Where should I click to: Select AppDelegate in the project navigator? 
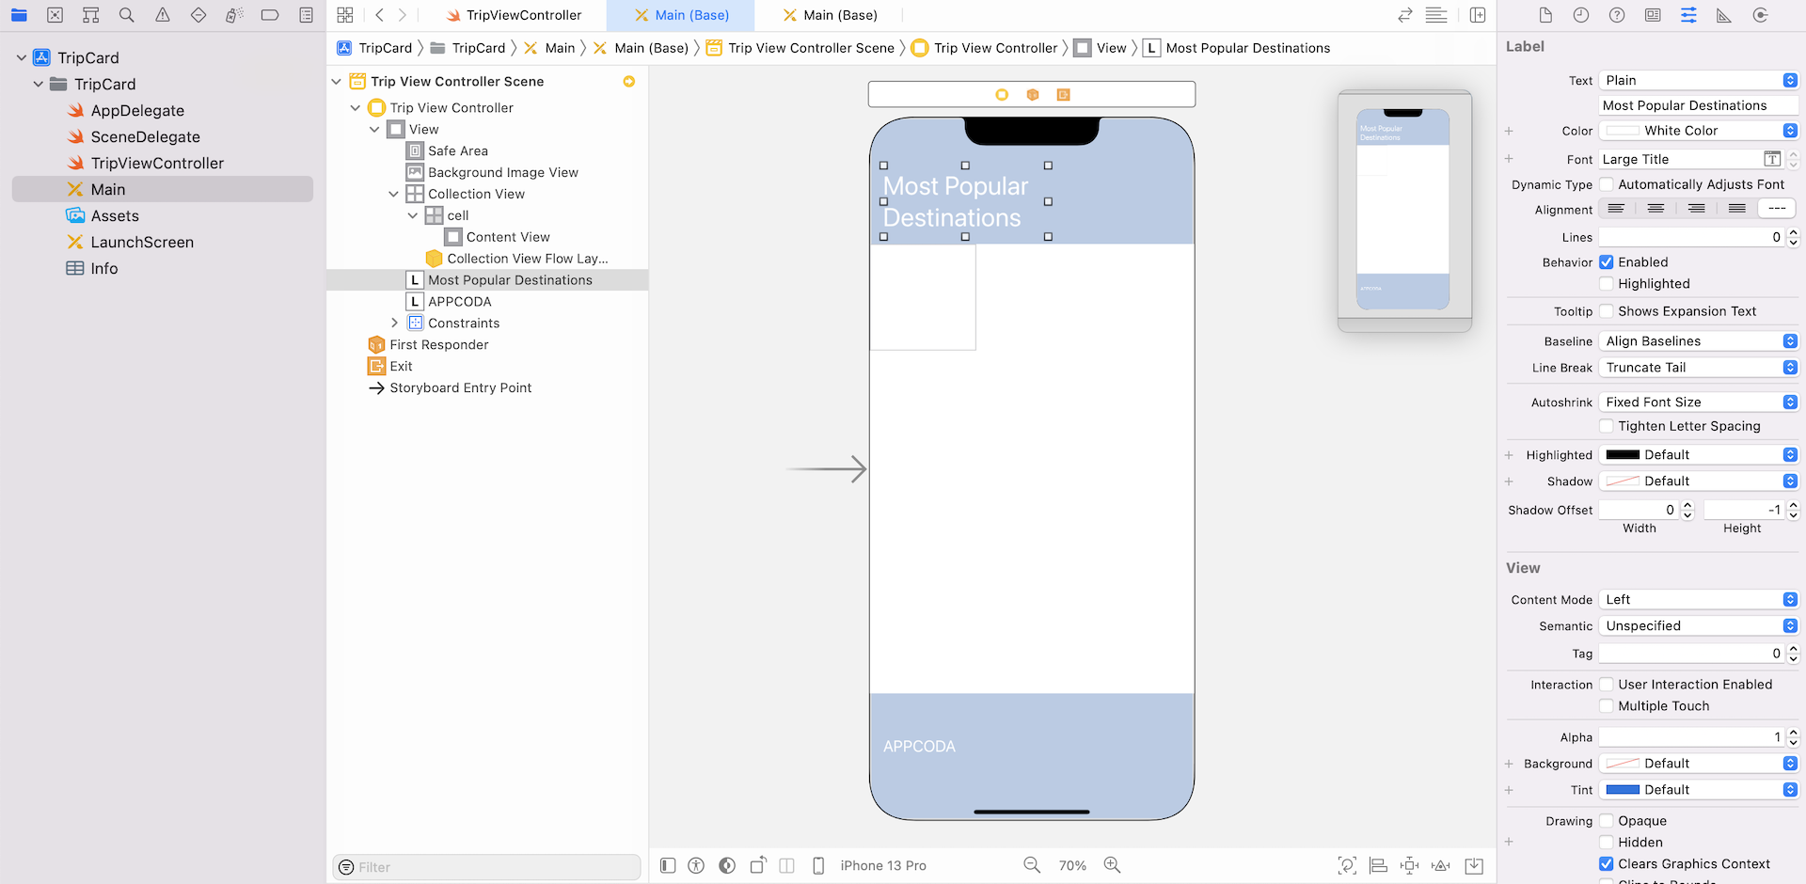(x=137, y=110)
